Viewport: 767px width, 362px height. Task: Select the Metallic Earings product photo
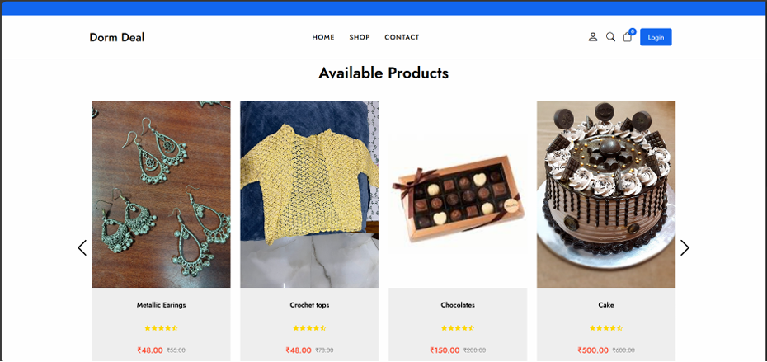click(x=162, y=195)
